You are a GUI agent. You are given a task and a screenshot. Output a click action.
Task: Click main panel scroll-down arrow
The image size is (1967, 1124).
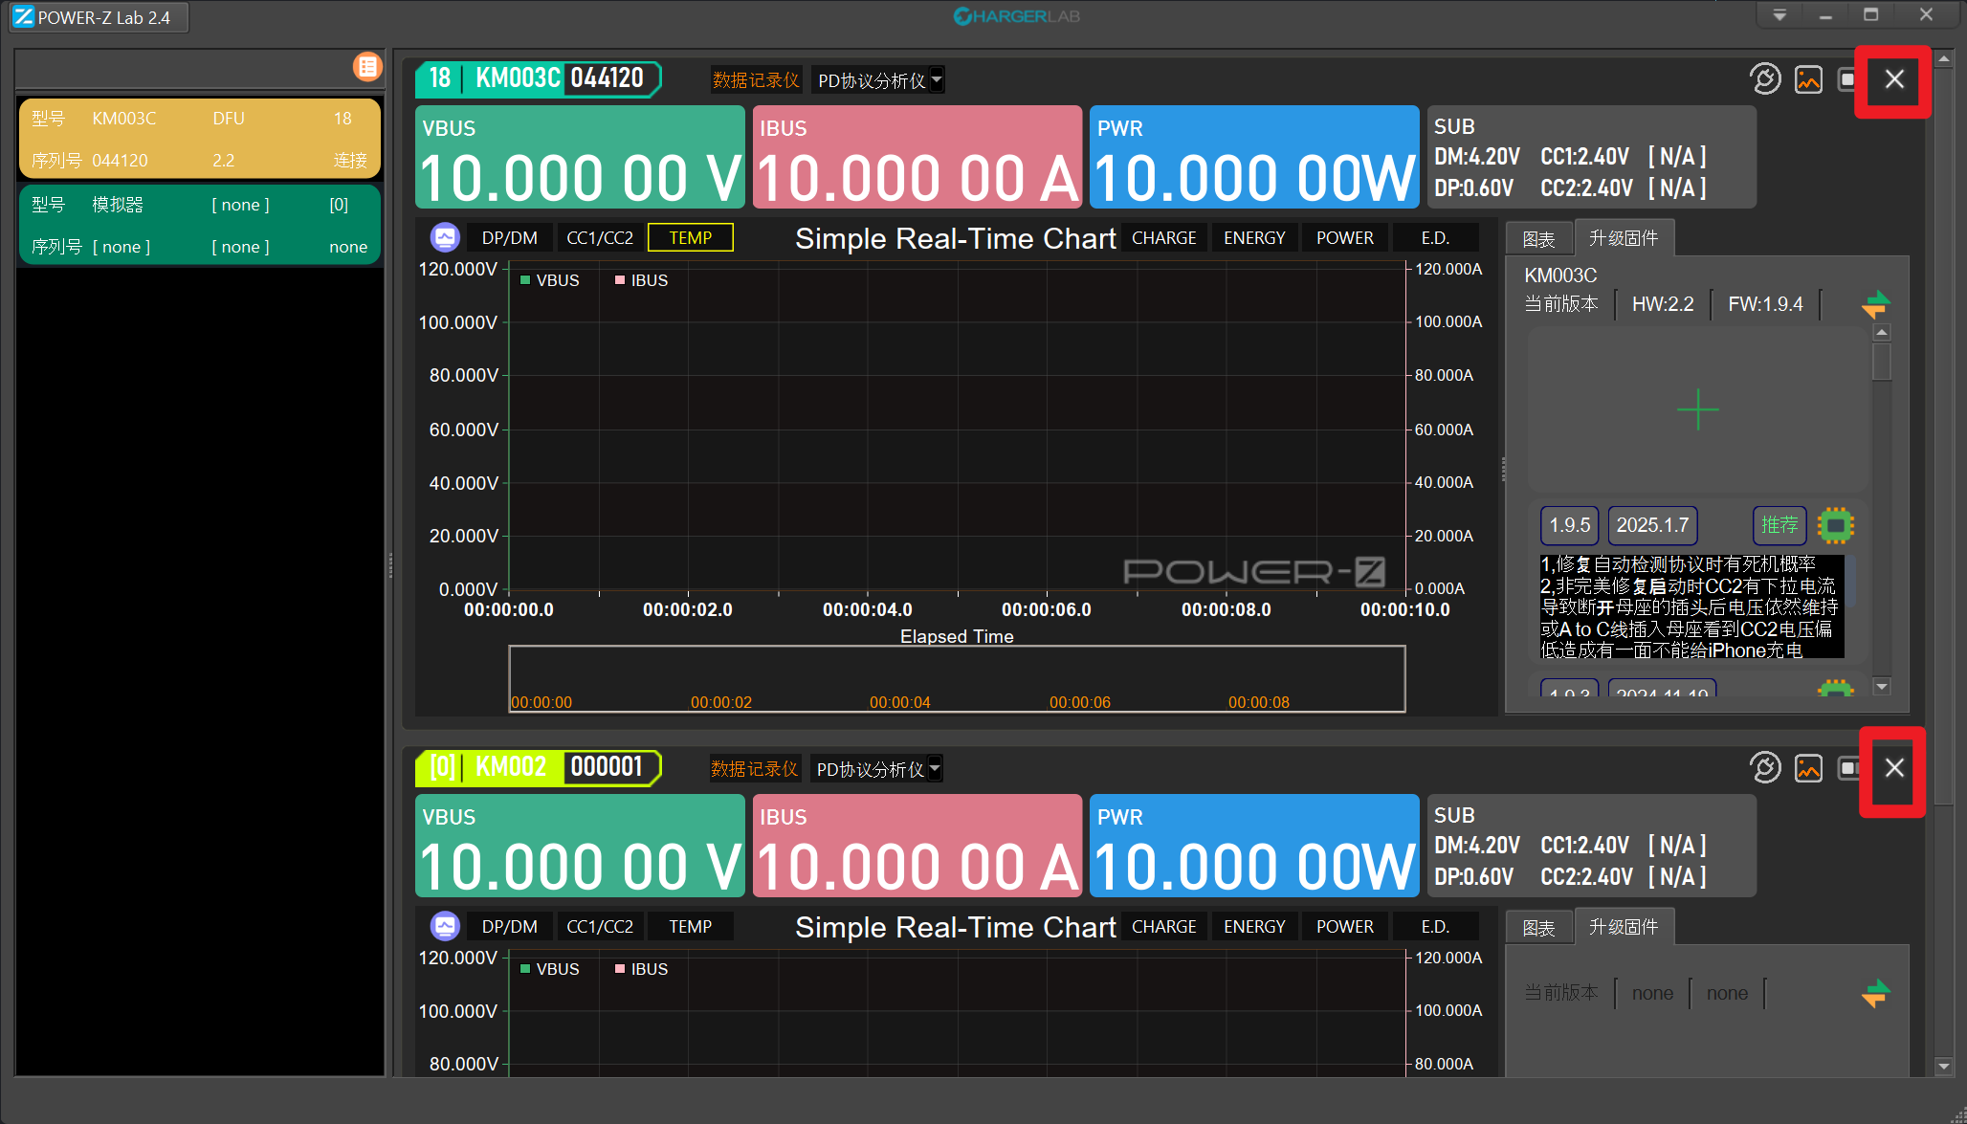pos(1943,1065)
